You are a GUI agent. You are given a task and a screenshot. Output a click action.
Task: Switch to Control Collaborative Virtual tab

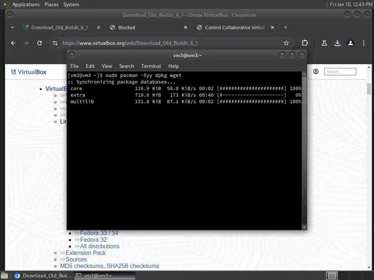[x=235, y=27]
